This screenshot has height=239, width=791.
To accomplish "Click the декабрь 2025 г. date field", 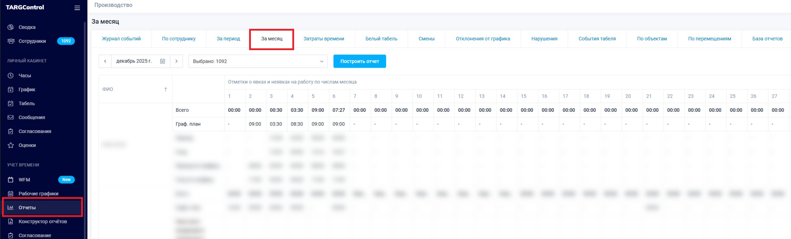I will [x=134, y=61].
